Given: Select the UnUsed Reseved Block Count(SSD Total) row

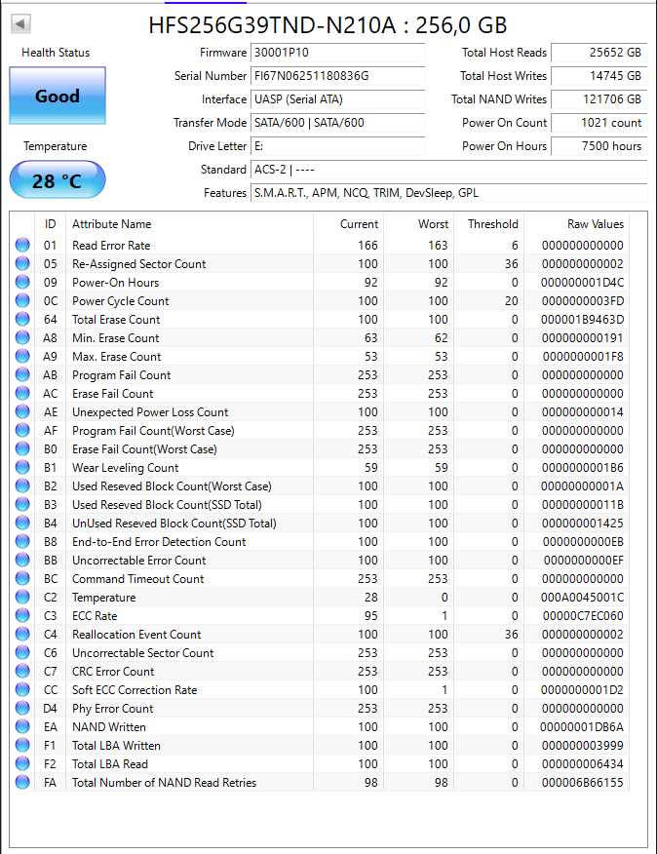Looking at the screenshot, I should coord(322,523).
